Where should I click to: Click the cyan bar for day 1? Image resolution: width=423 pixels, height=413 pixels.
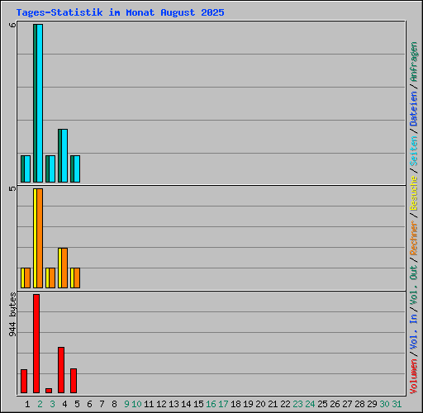pyautogui.click(x=27, y=169)
